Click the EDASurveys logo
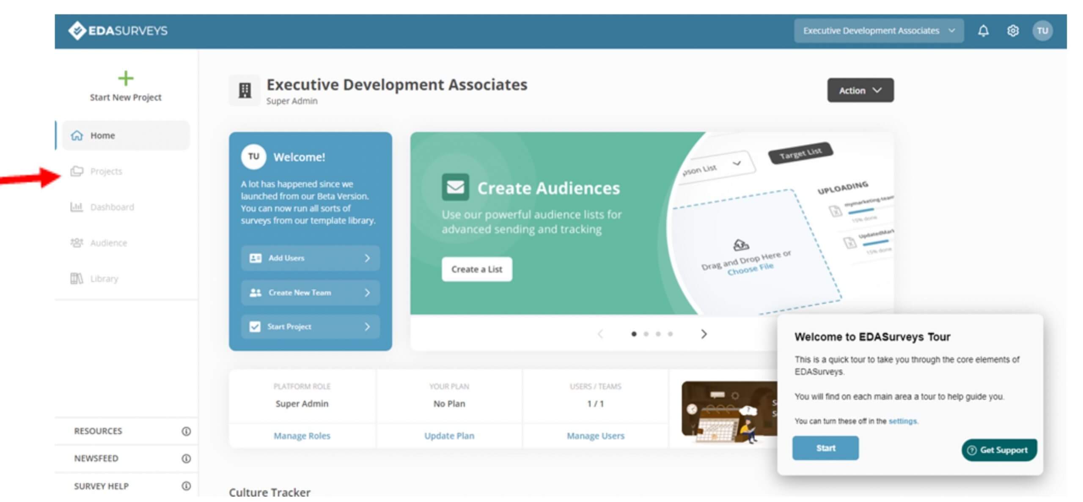Viewport: 1083px width, 502px height. pos(118,30)
